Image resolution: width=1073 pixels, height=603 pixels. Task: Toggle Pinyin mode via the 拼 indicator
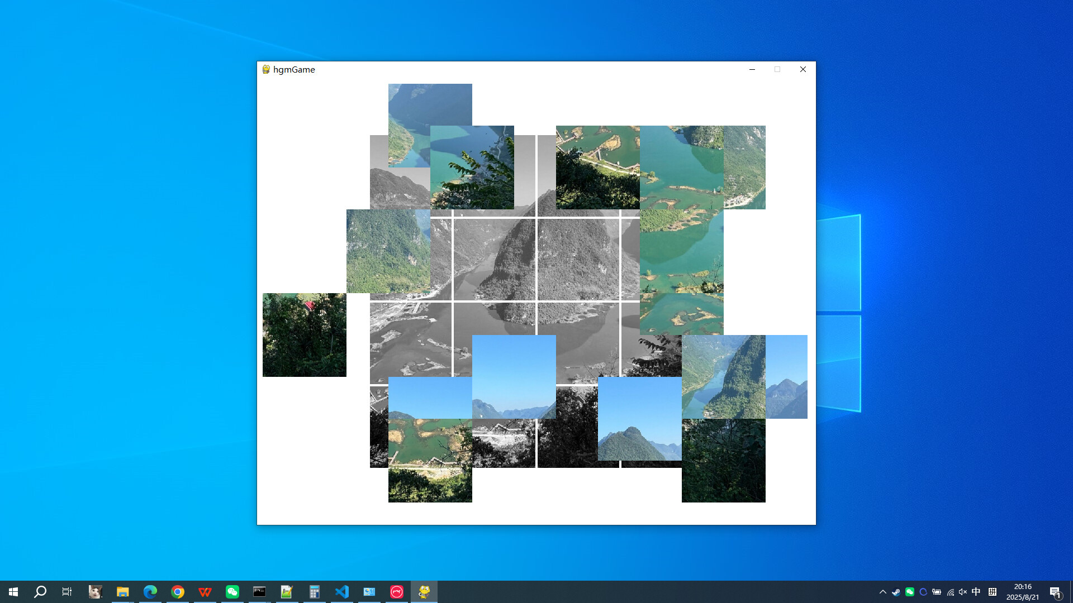point(992,591)
